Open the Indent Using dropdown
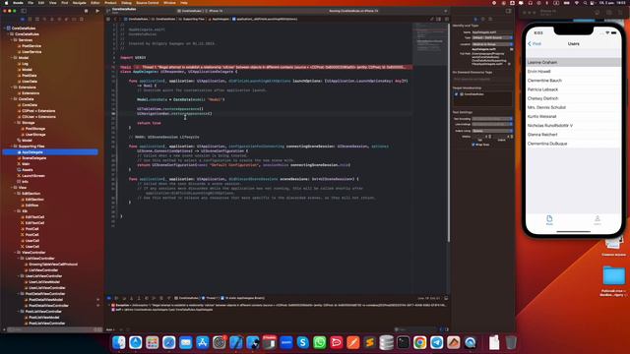This screenshot has width=630, height=354. point(492,131)
